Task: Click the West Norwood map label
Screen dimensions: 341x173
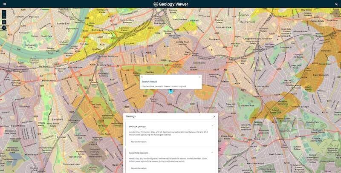Action: 255,163
